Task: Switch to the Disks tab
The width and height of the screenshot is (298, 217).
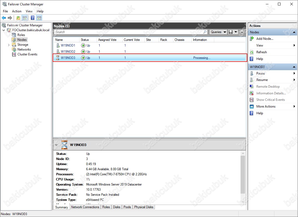Action: [x=117, y=207]
